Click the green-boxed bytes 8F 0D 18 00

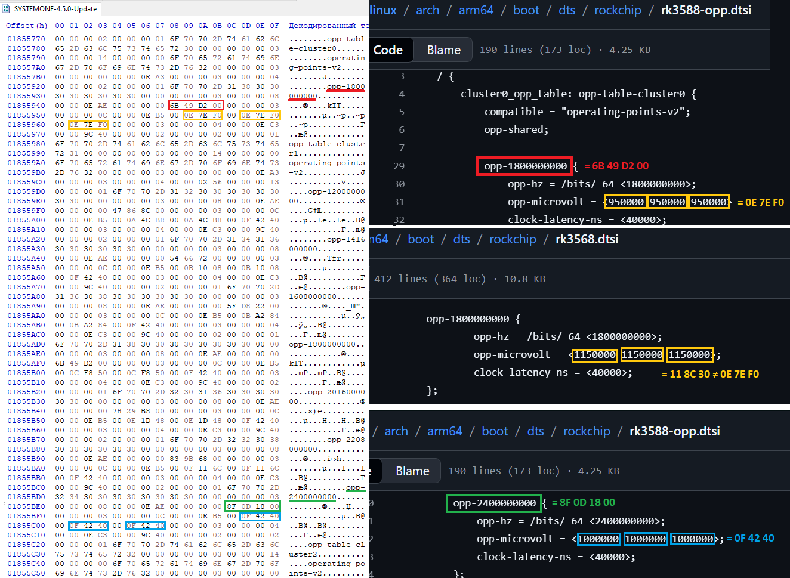252,506
